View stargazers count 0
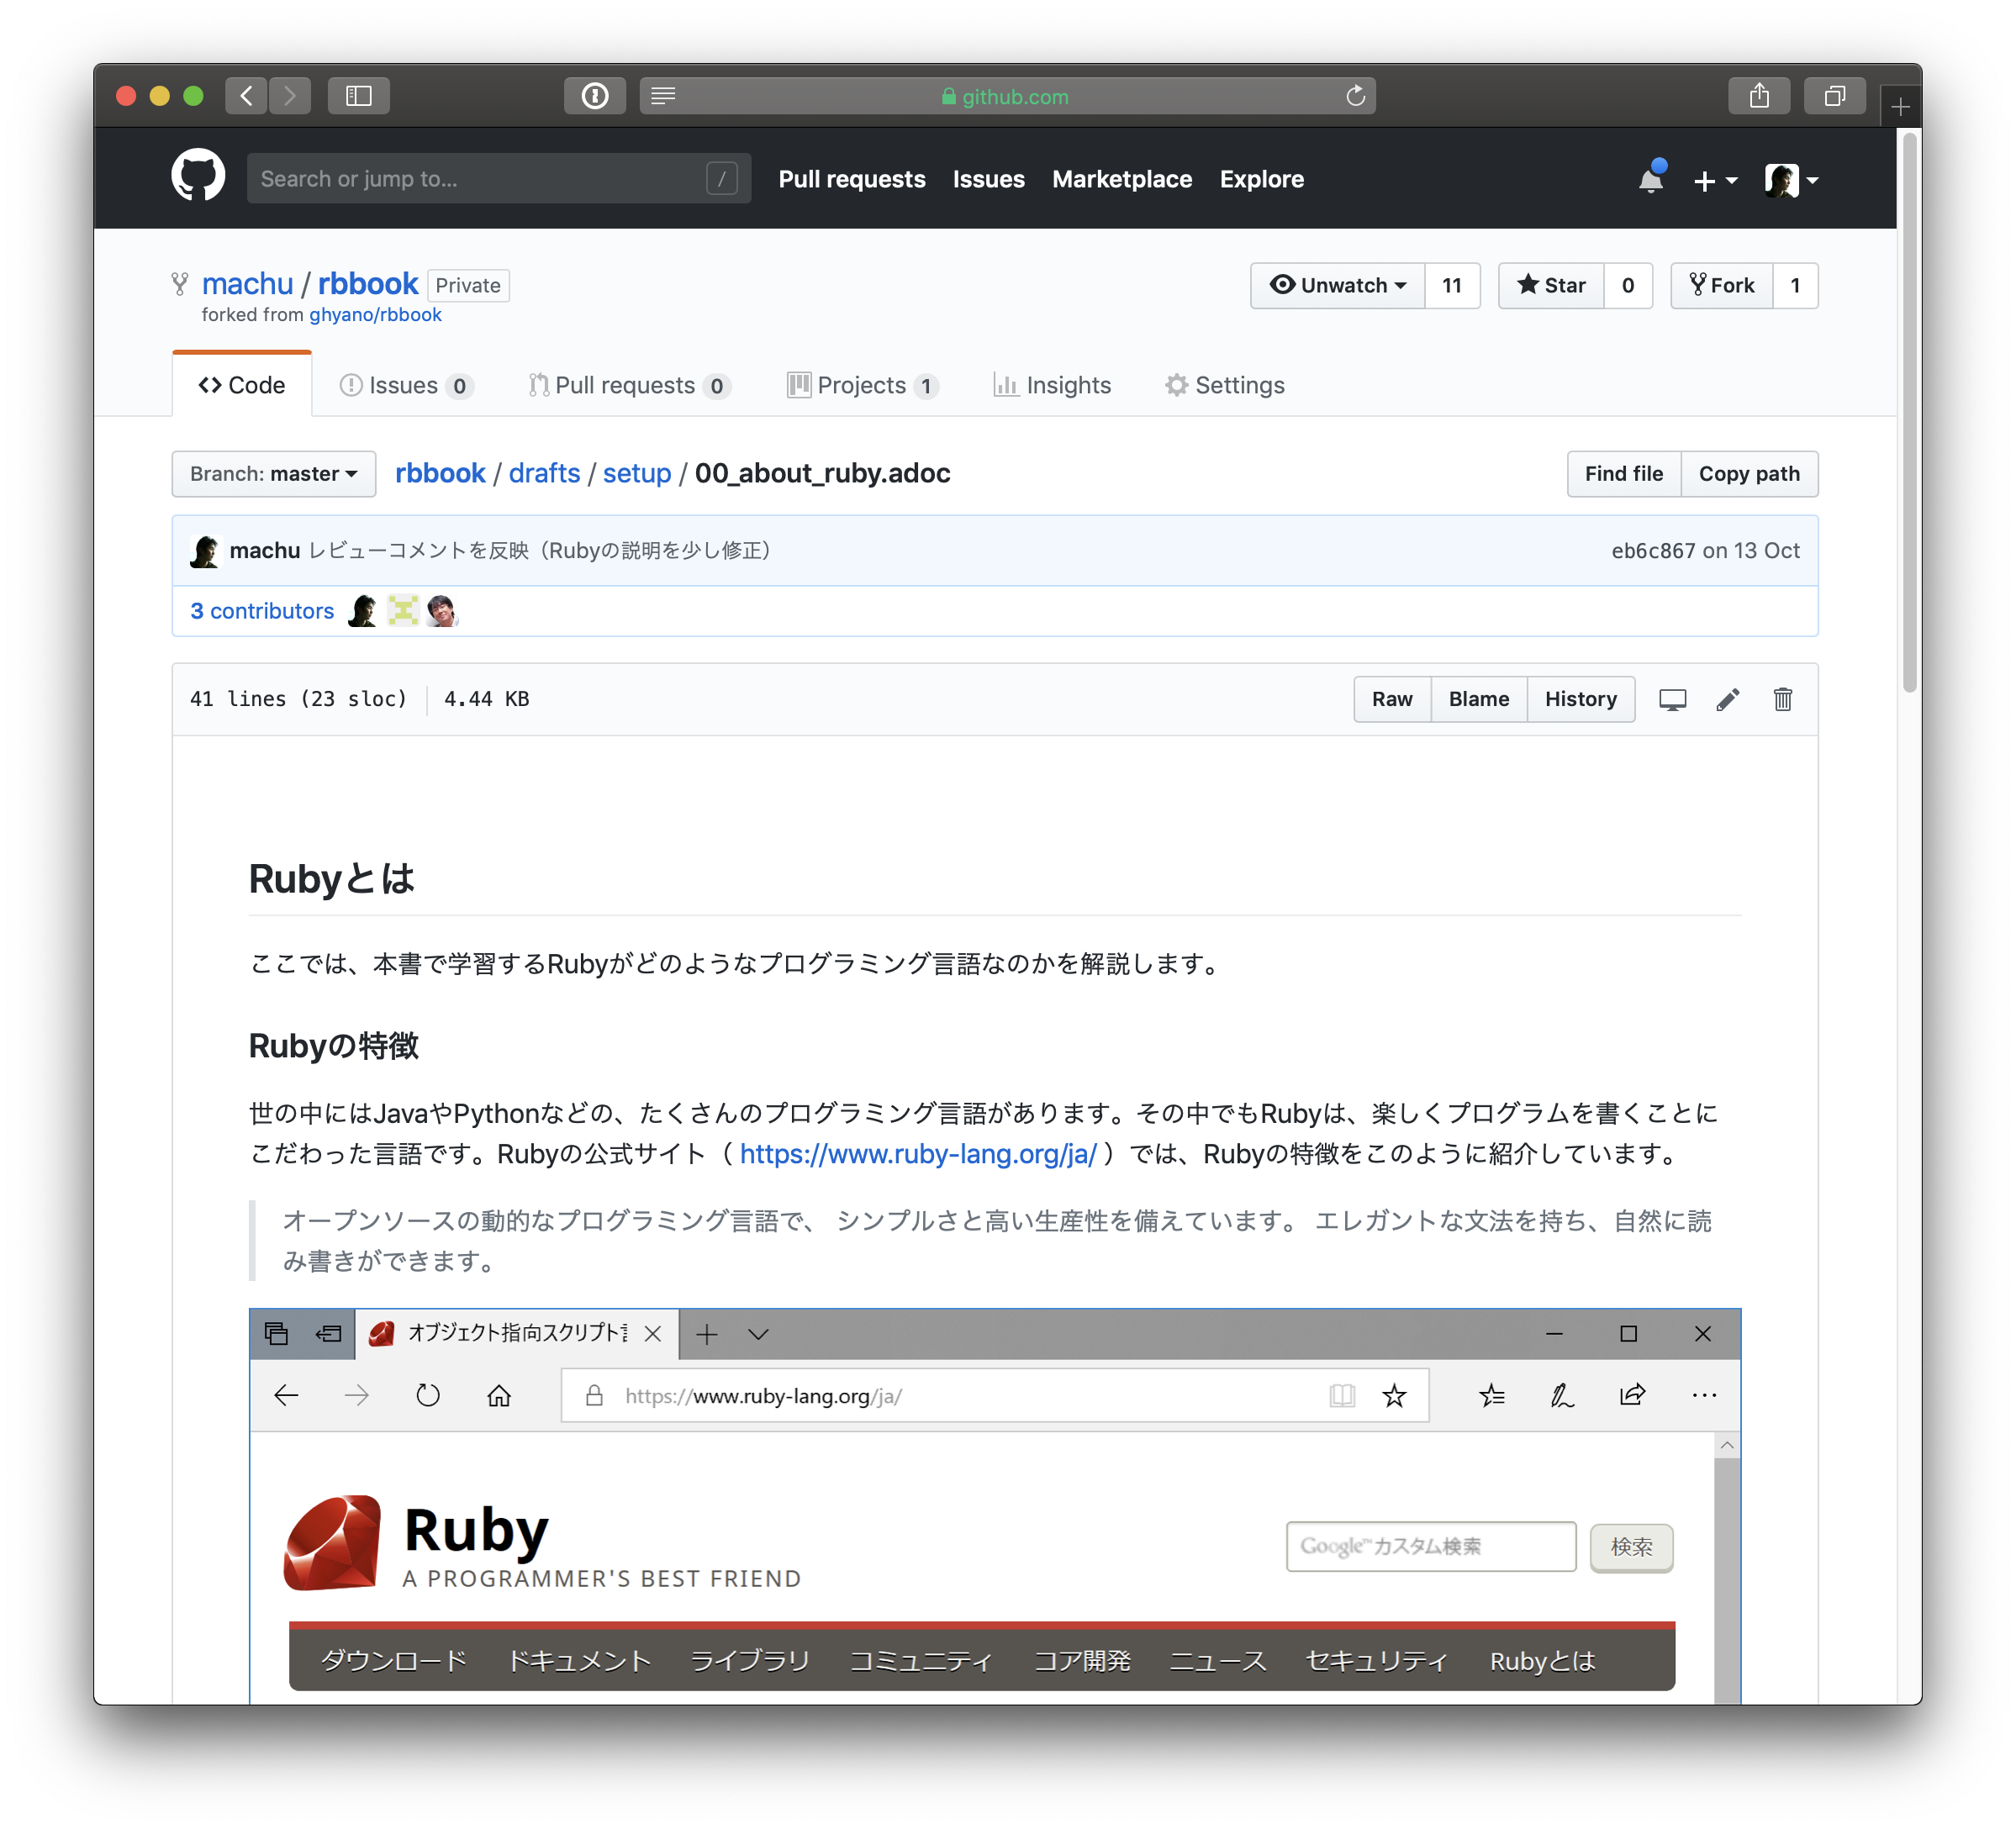Image resolution: width=2016 pixels, height=1829 pixels. tap(1628, 286)
